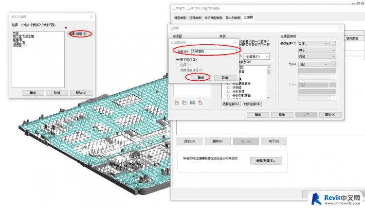Switch to the 注释类别 tab
Image resolution: width=365 pixels, height=209 pixels.
click(195, 17)
